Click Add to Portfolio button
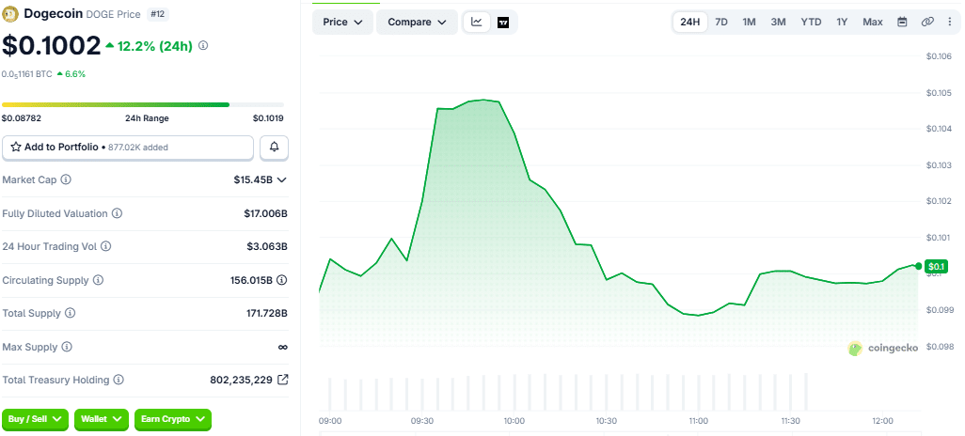 coord(128,148)
